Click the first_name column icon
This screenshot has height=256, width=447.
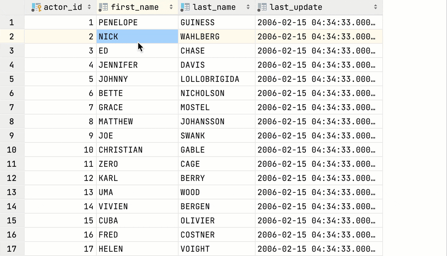103,7
